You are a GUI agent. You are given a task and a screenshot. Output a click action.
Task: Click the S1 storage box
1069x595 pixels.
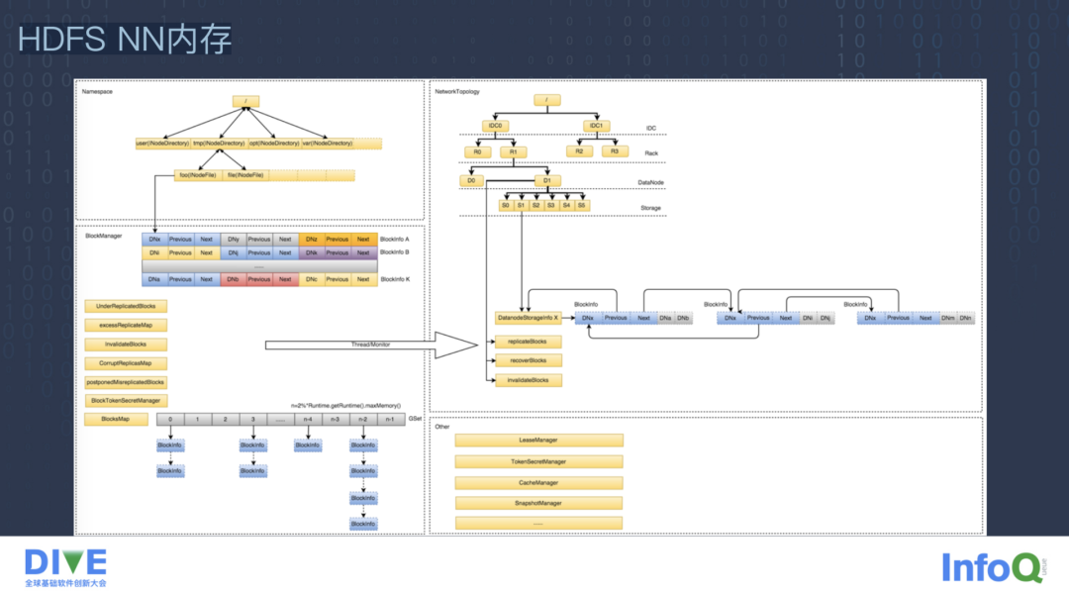pyautogui.click(x=521, y=205)
